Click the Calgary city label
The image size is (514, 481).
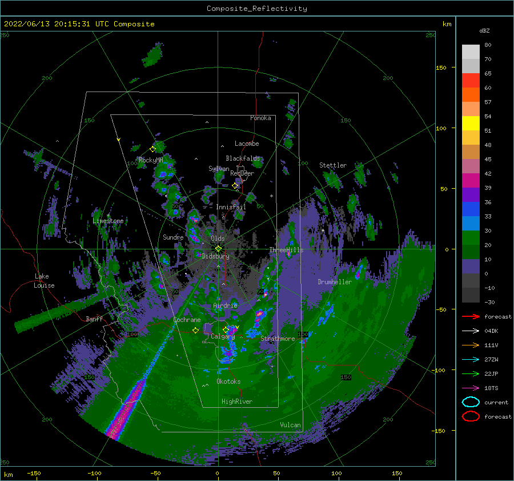(x=223, y=336)
